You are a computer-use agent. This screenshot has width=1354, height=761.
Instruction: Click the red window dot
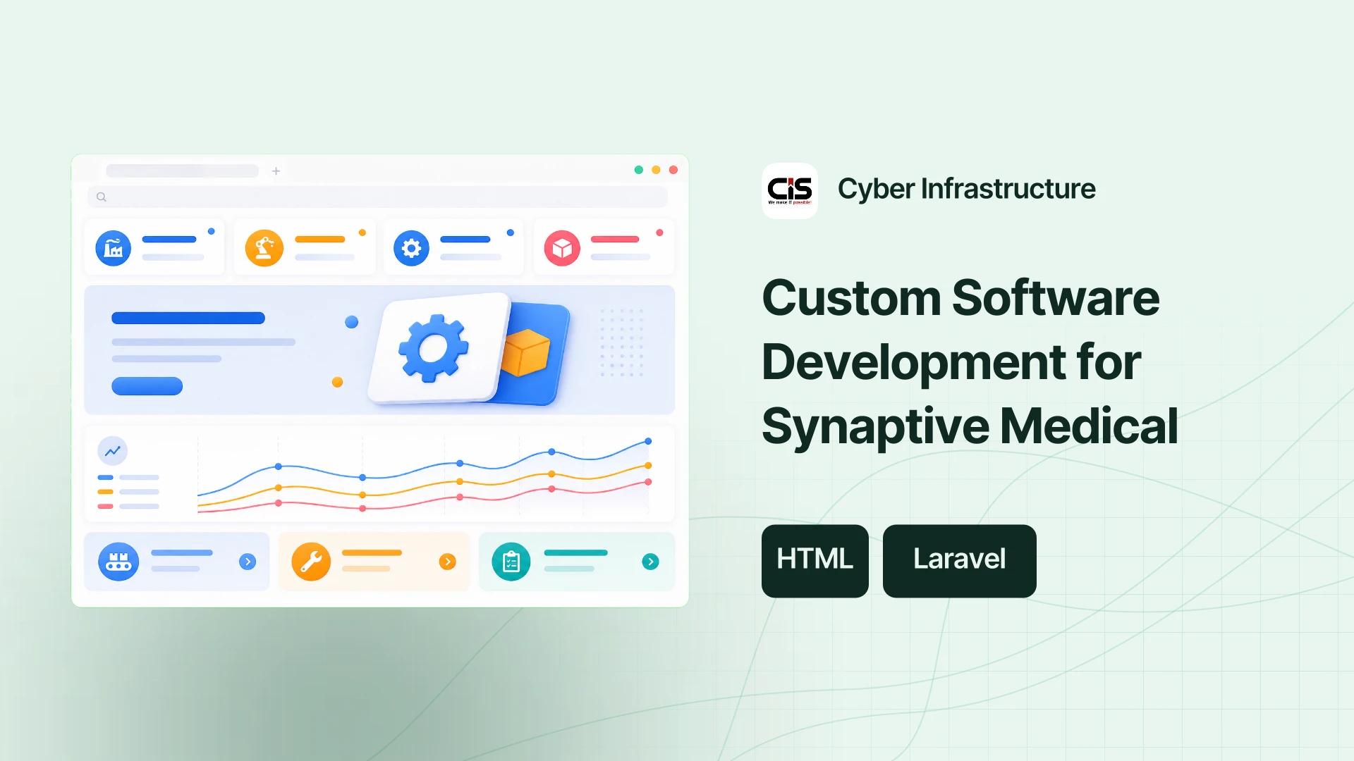pyautogui.click(x=673, y=170)
